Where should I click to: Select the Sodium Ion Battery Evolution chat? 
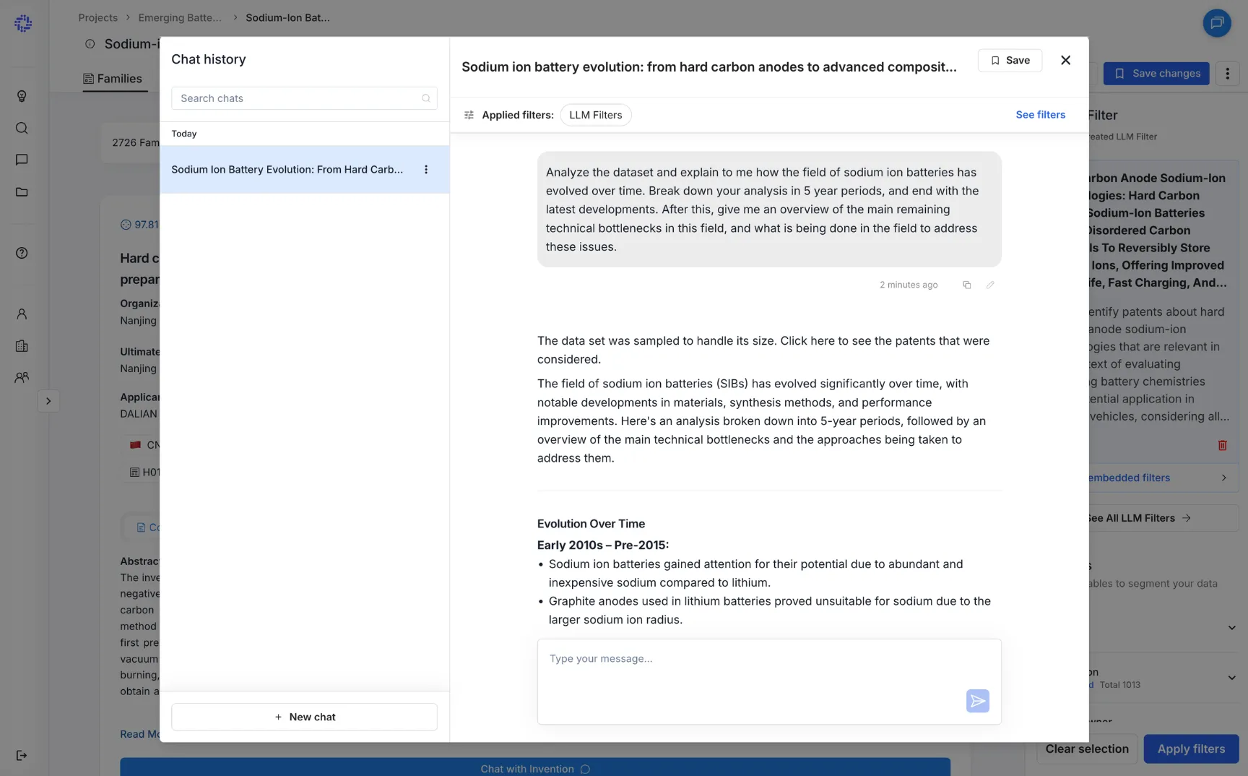tap(304, 169)
